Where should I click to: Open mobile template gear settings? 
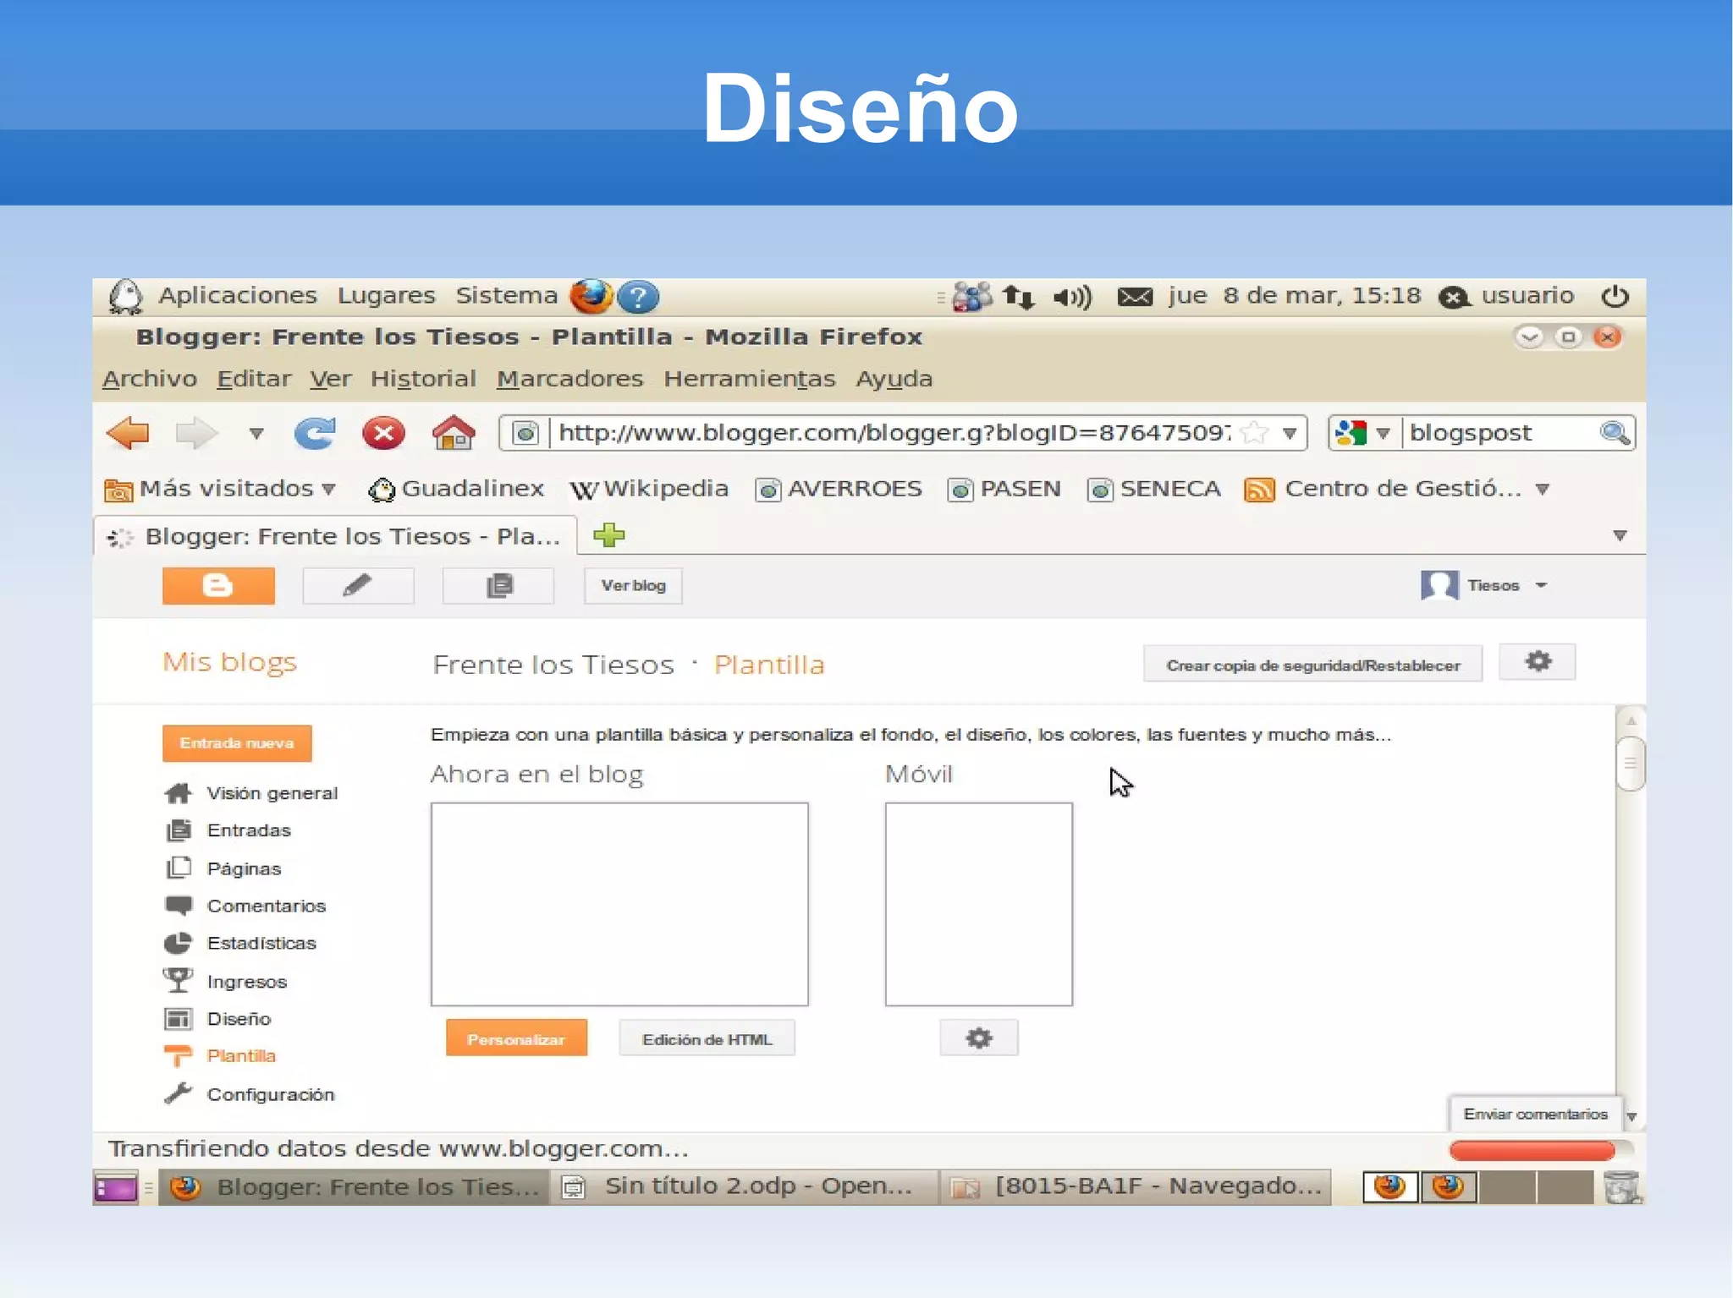(979, 1038)
